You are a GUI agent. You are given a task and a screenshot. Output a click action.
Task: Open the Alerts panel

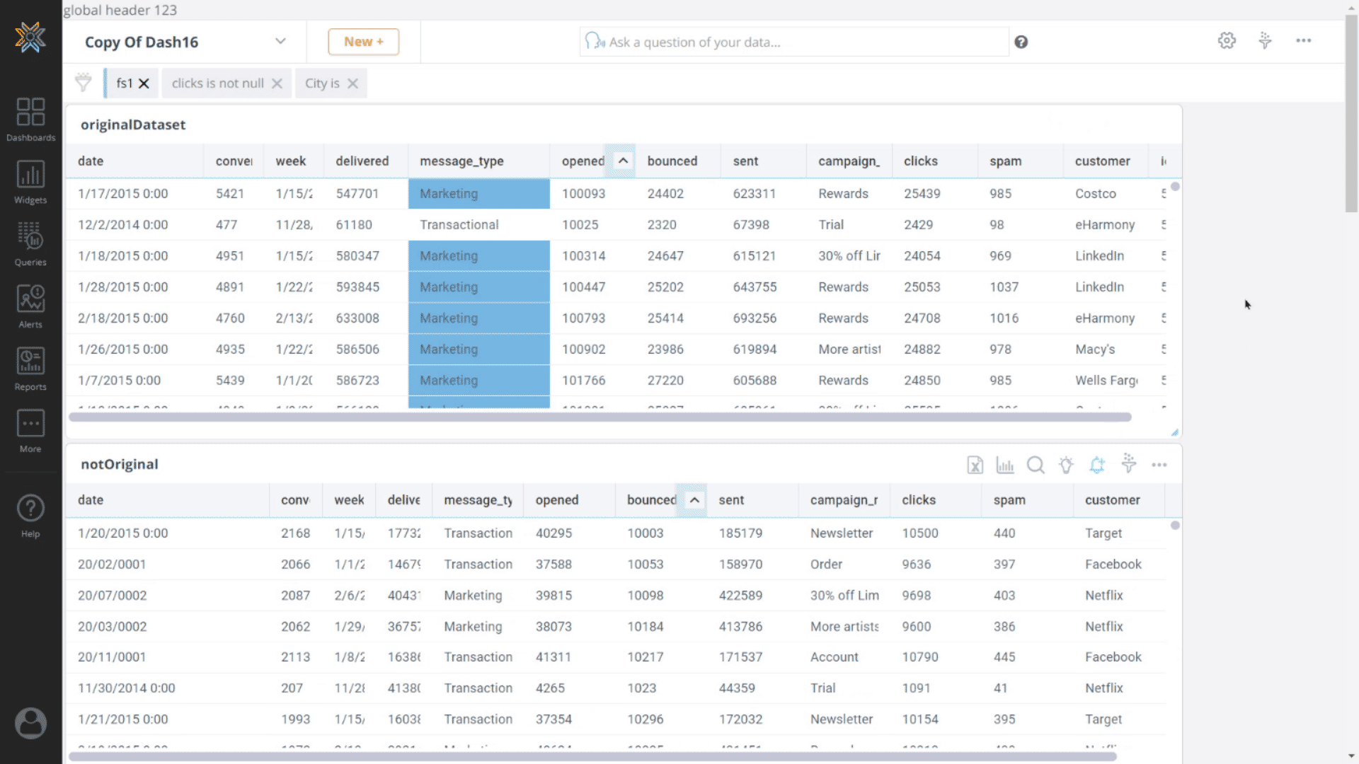[x=31, y=305]
